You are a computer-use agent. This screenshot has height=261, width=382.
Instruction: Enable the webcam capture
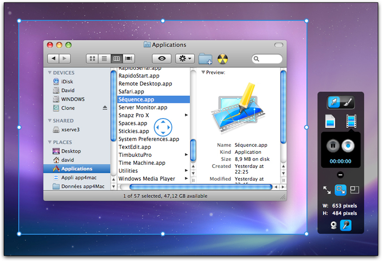click(333, 225)
